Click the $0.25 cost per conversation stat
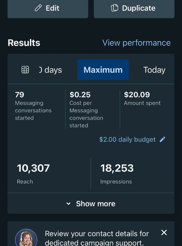 [86, 110]
